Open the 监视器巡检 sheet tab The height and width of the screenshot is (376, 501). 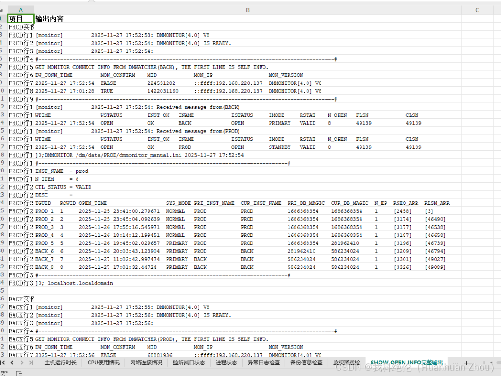[347, 363]
